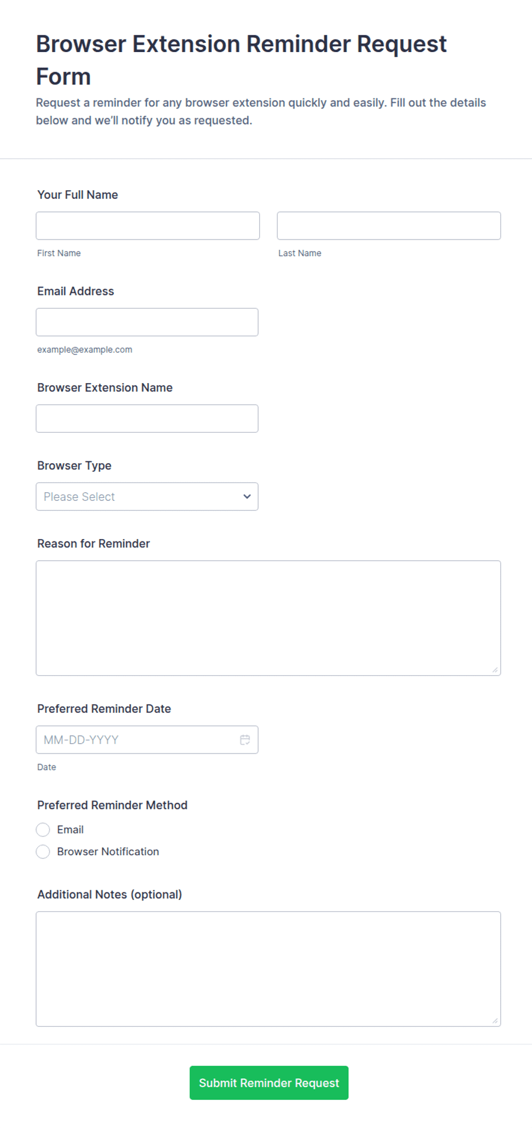This screenshot has height=1128, width=532.
Task: Click the Browser Type dropdown chevron
Action: tap(247, 496)
